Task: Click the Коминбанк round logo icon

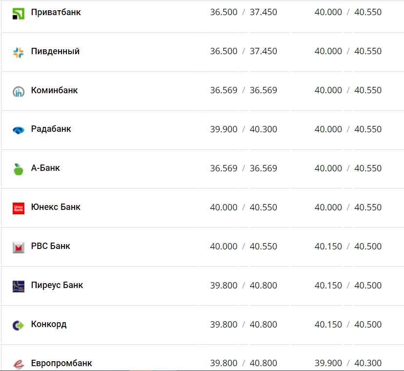Action: (19, 91)
